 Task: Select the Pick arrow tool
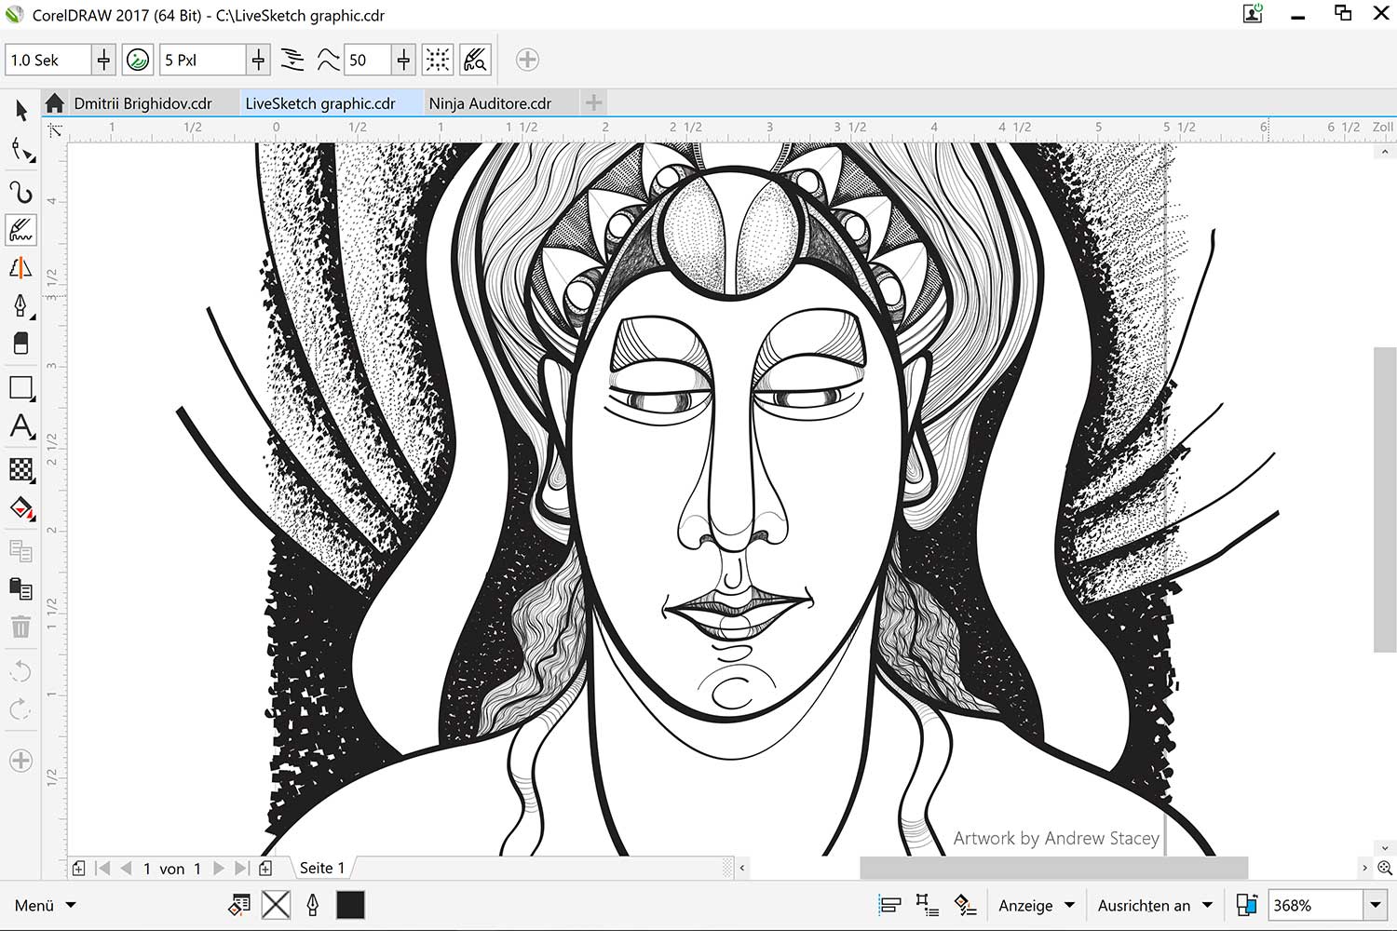pyautogui.click(x=21, y=111)
